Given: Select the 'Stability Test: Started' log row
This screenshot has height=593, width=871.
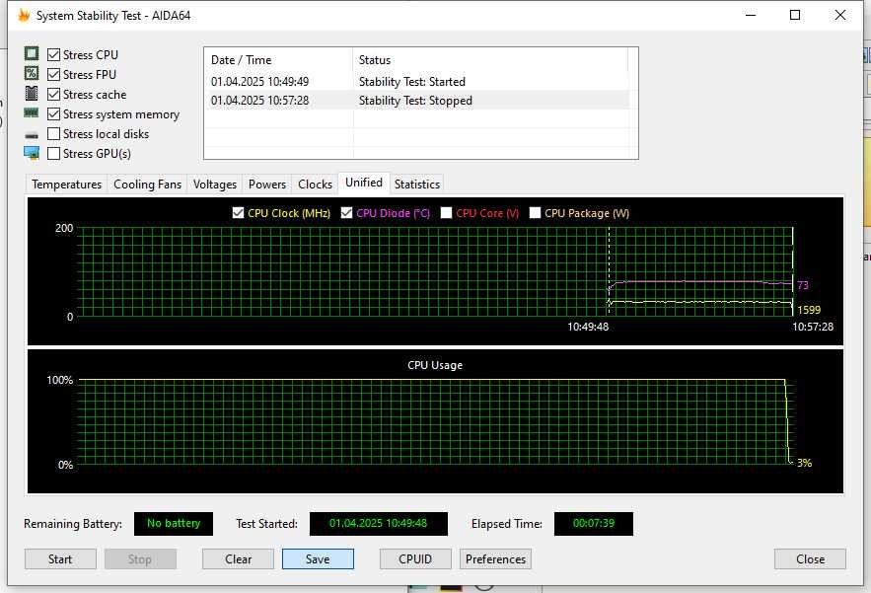Looking at the screenshot, I should coord(416,82).
